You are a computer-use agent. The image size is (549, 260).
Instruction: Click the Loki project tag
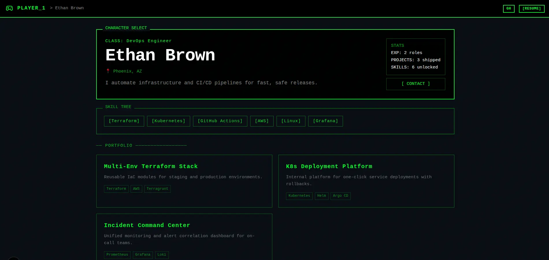(162, 255)
